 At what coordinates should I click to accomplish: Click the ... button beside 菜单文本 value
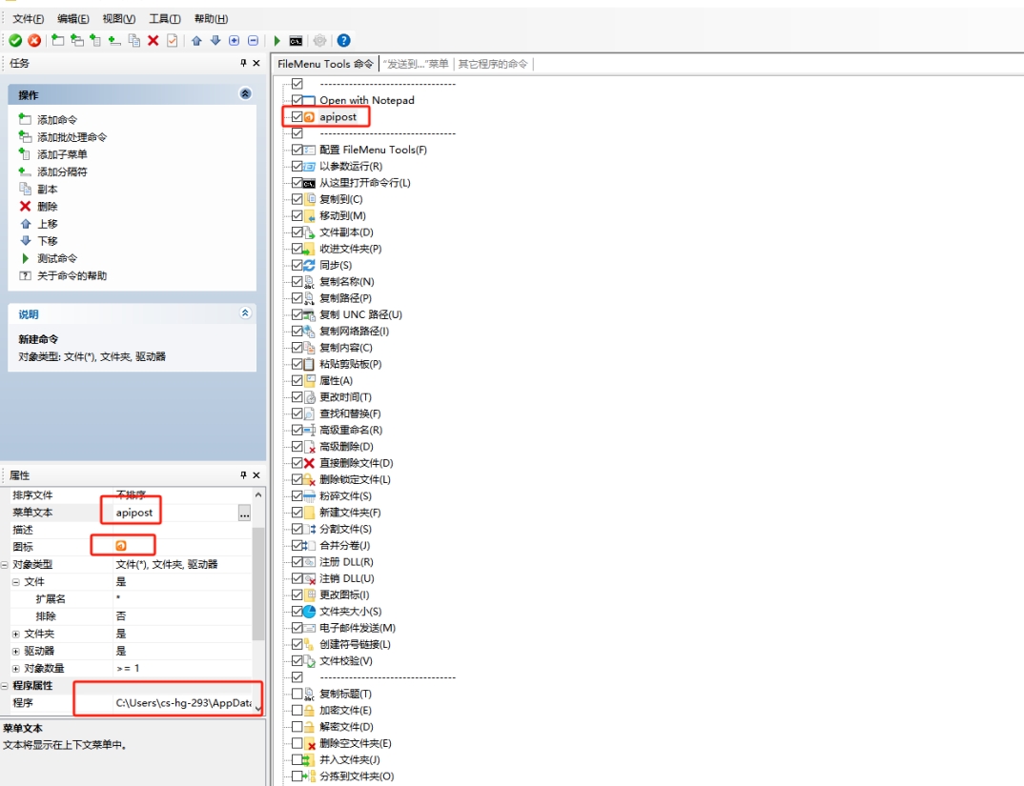tap(244, 514)
